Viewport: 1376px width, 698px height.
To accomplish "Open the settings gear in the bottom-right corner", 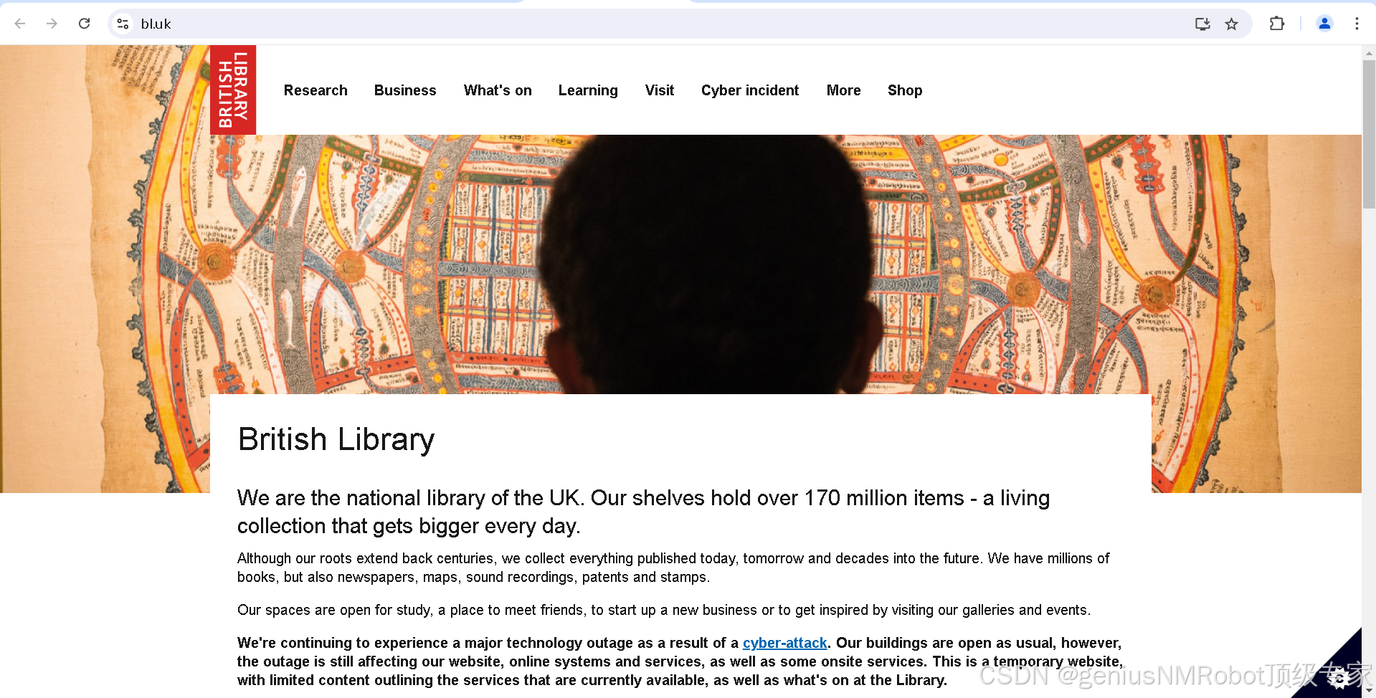I will point(1339,677).
